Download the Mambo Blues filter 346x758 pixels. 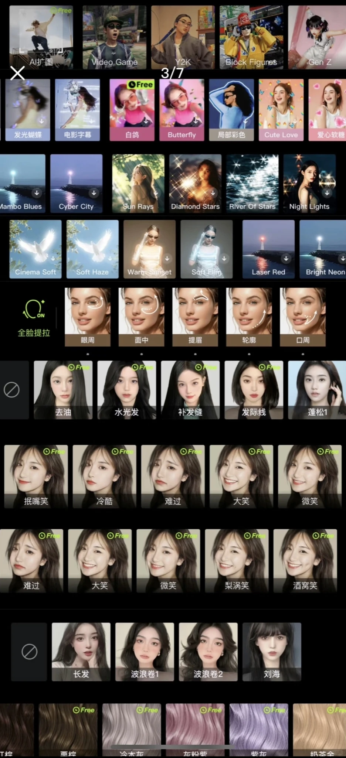coord(37,192)
